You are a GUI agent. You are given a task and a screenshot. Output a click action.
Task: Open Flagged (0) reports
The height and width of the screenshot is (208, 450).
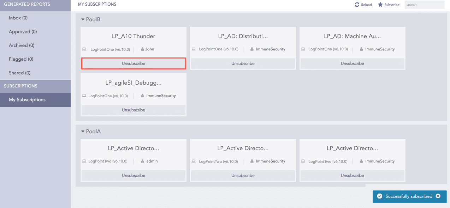pyautogui.click(x=21, y=59)
